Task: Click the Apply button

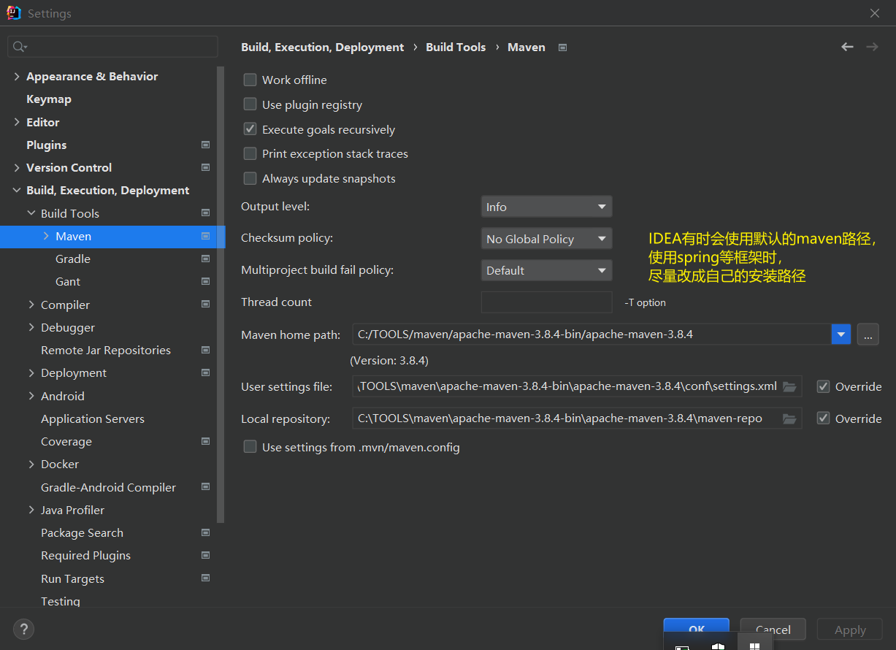Action: (x=850, y=630)
